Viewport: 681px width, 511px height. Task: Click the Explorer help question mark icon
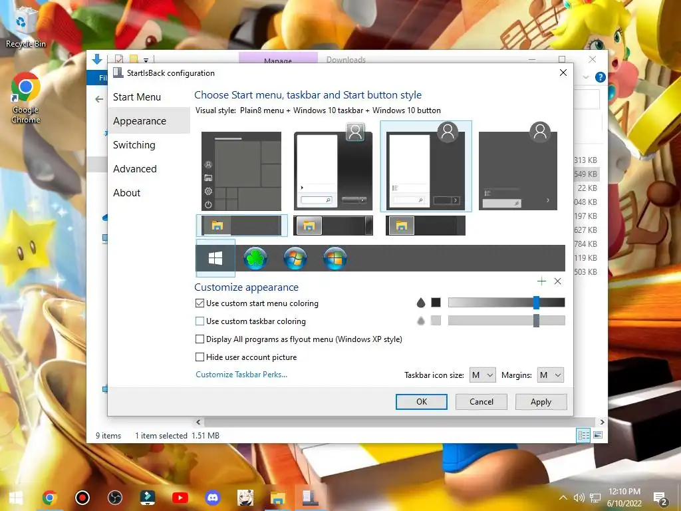[x=601, y=77]
